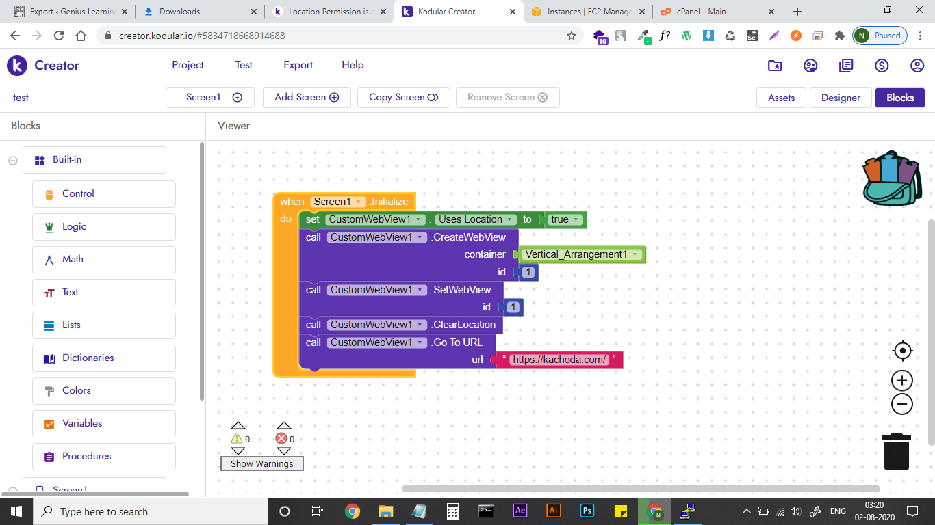This screenshot has height=525, width=935.
Task: Click the trash can icon
Action: [x=897, y=452]
